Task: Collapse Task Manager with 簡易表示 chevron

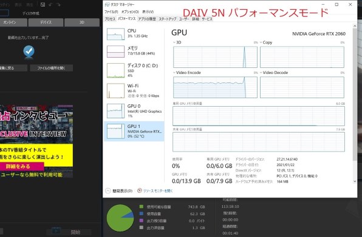Action: (x=108, y=191)
